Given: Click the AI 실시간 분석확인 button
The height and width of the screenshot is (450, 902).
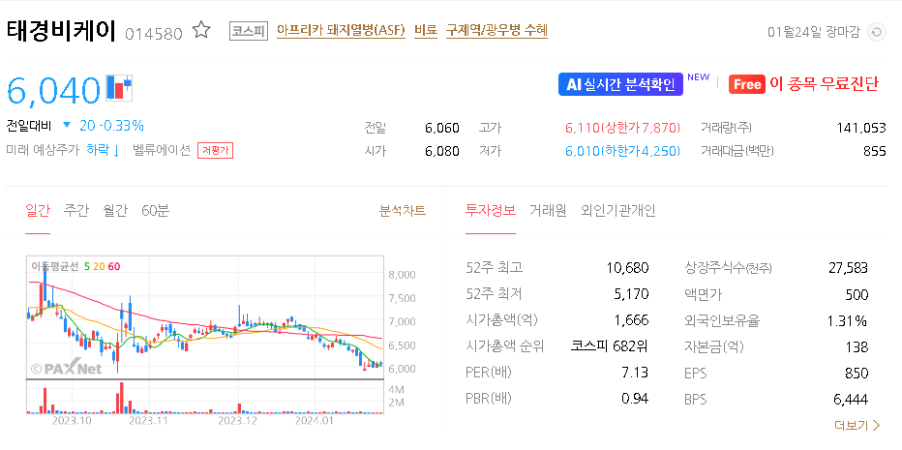Looking at the screenshot, I should coord(620,84).
